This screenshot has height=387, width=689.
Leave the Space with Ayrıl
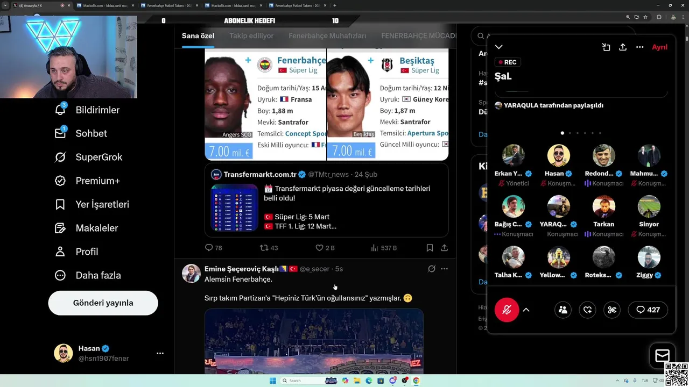(x=659, y=47)
